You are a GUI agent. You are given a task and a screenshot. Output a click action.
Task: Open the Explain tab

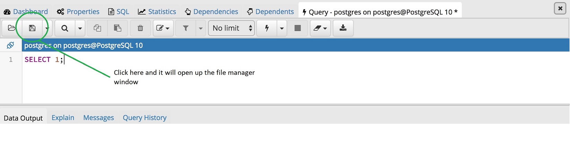63,118
